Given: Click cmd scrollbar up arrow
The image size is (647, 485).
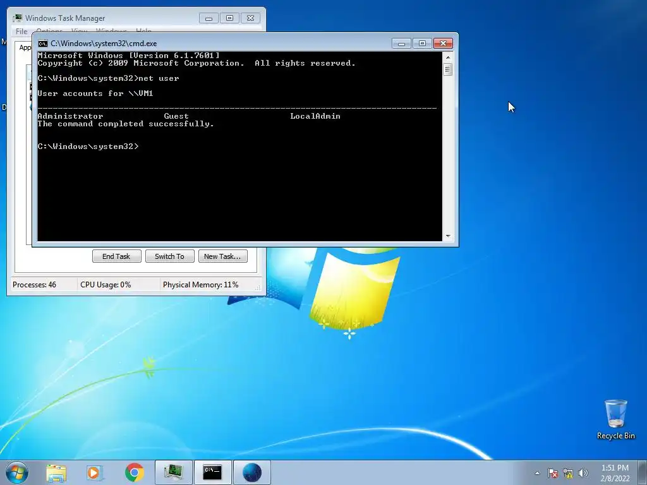Looking at the screenshot, I should 448,57.
